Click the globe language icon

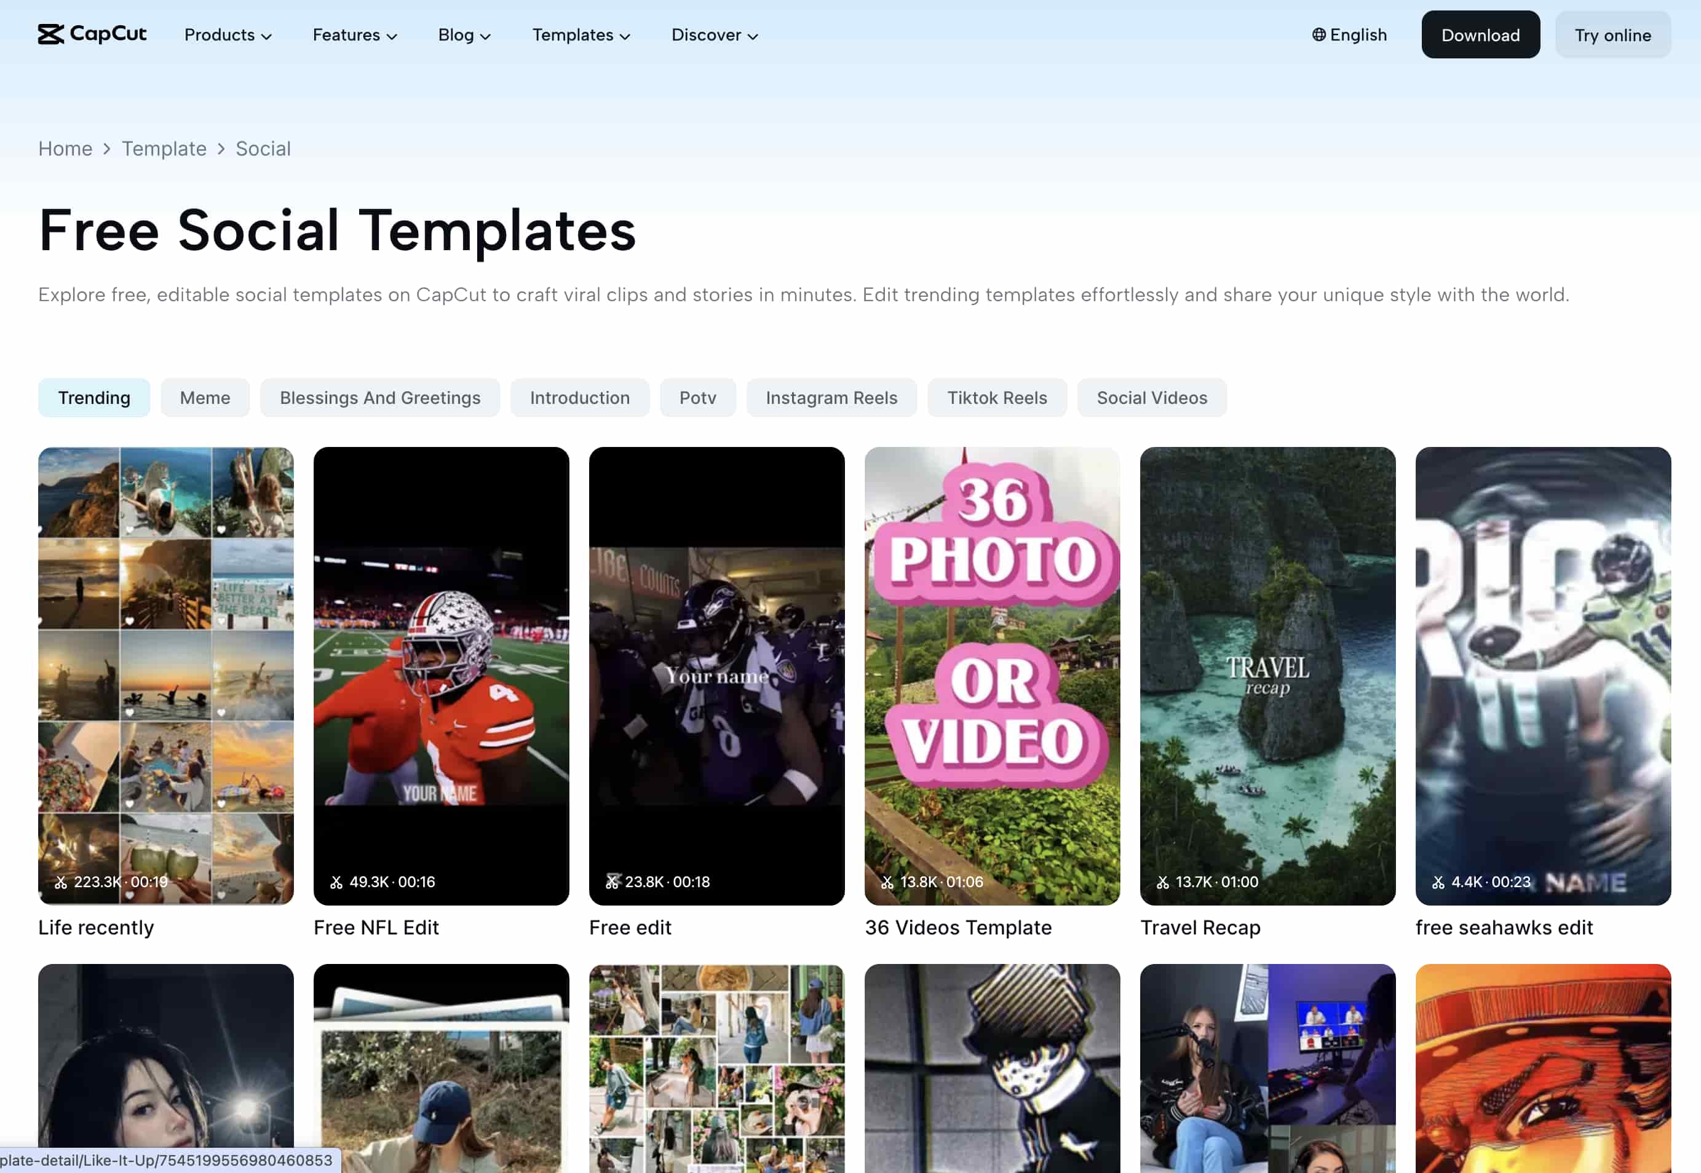point(1318,34)
